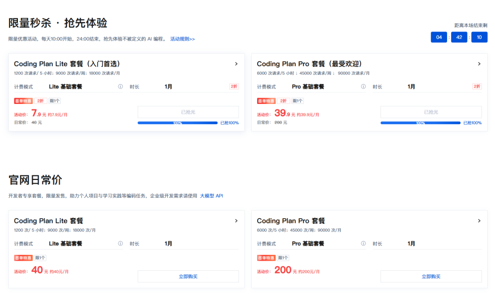This screenshot has width=495, height=294.
Task: Click the sold-out 已抢光 button on Pro card
Action: coord(431,112)
